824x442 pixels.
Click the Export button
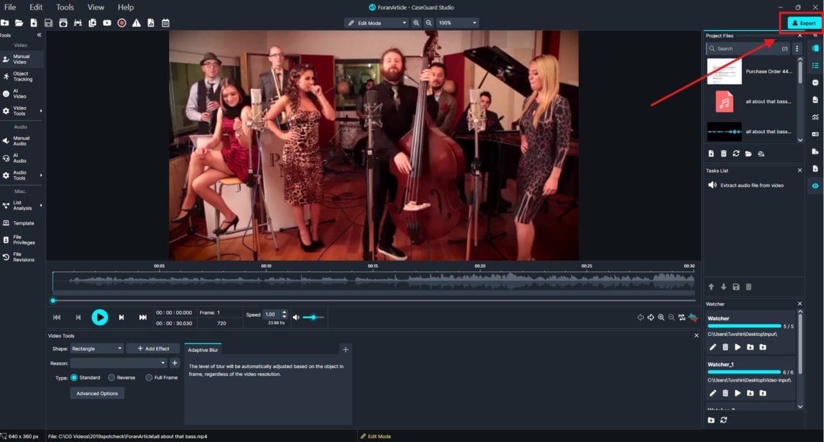(804, 23)
